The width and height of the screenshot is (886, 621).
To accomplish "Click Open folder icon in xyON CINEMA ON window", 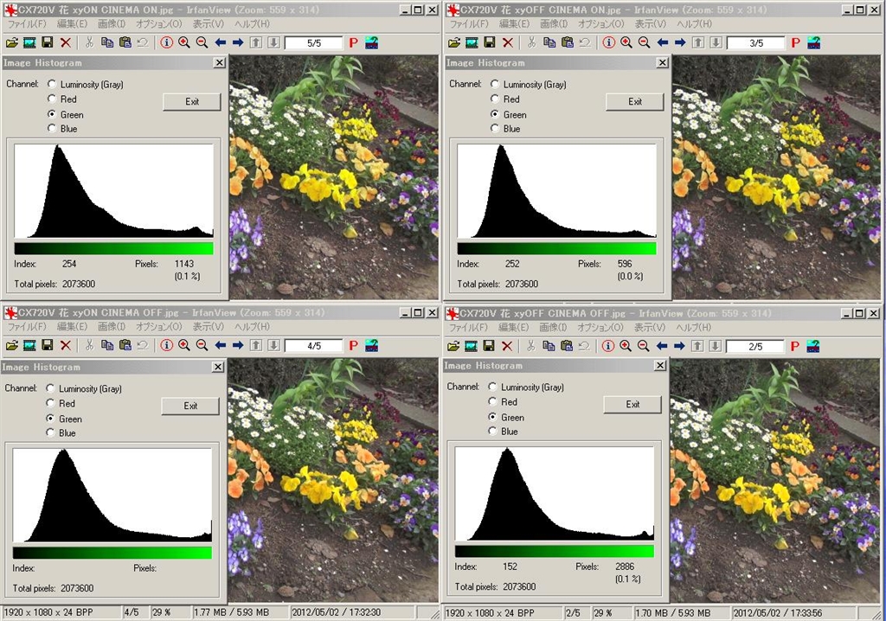I will coord(12,42).
